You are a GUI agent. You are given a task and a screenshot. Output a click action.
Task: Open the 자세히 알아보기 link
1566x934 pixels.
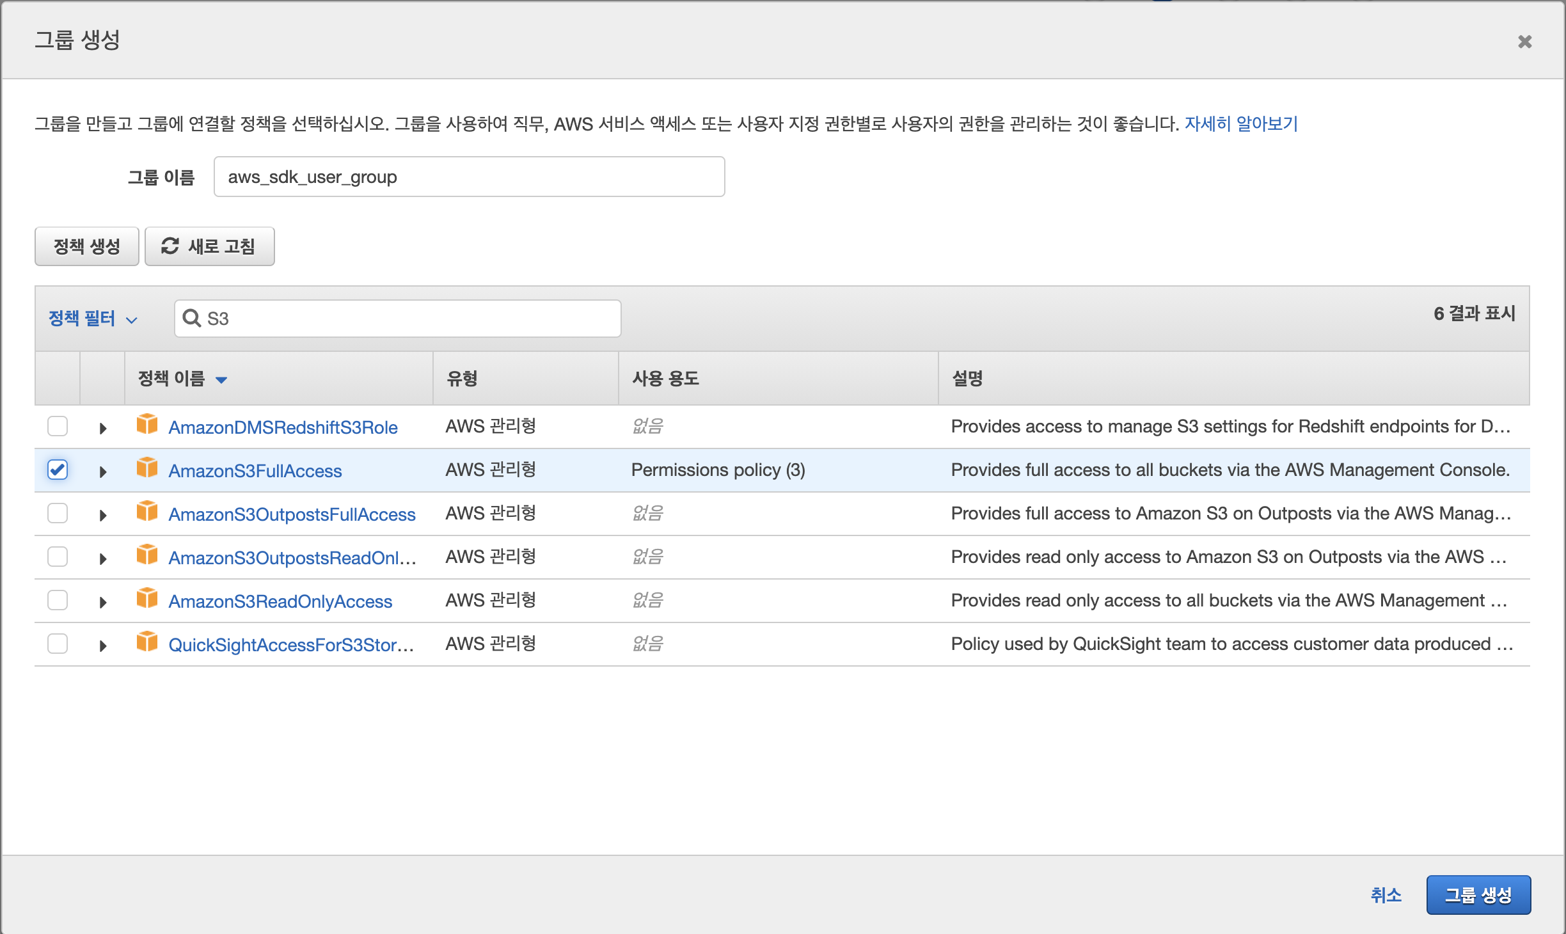pos(1241,123)
